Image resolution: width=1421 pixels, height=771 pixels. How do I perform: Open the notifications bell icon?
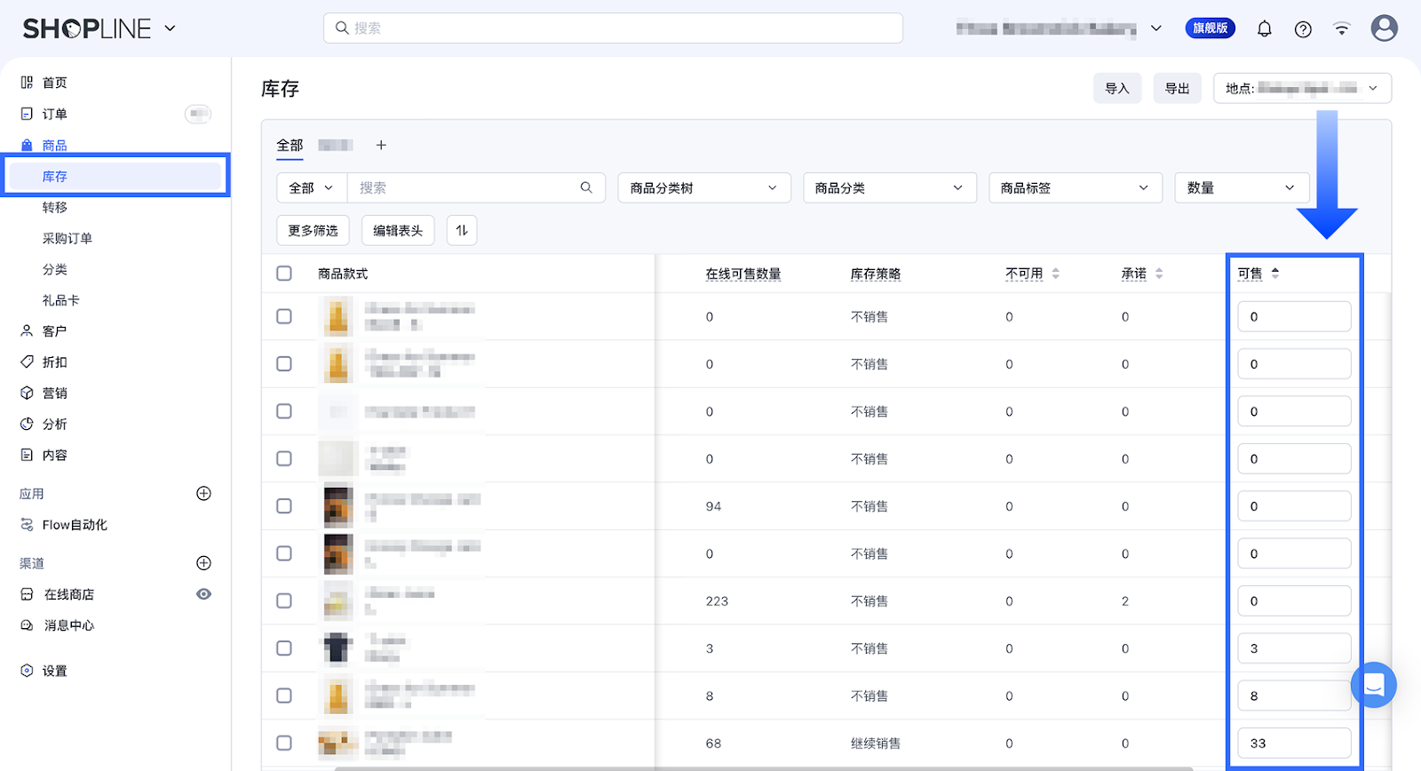(1264, 29)
